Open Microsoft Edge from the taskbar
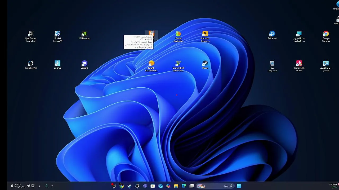 coord(184,186)
